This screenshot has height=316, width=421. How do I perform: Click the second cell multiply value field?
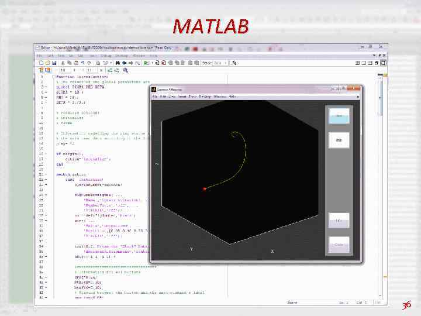tap(92, 70)
